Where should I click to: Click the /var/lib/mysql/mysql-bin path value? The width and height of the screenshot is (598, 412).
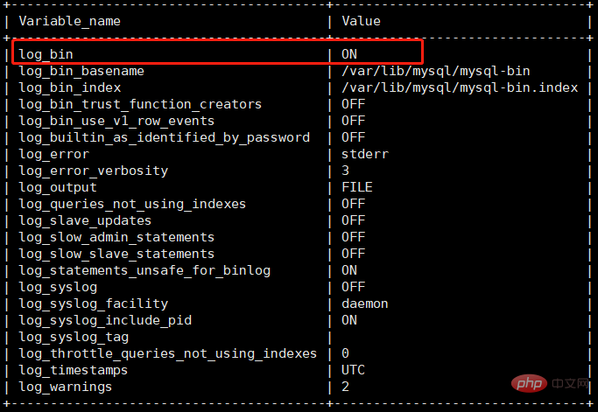coord(436,71)
